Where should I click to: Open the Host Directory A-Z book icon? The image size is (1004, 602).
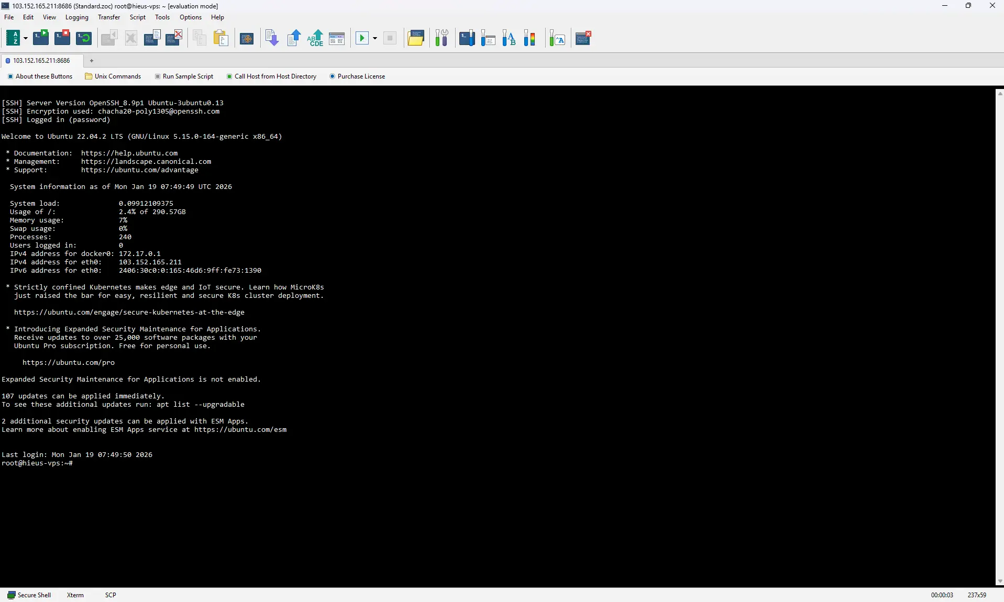(x=13, y=38)
